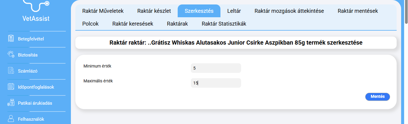Click the Biztosítás paw icon
Image resolution: width=408 pixels, height=124 pixels.
pos(11,55)
